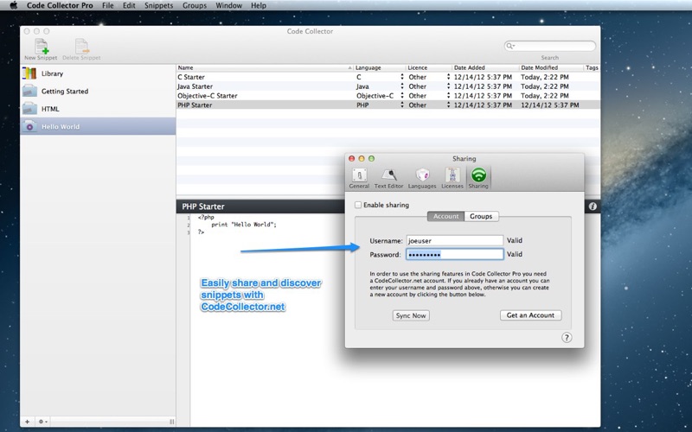The image size is (692, 432).
Task: Click the help question mark button
Action: tap(567, 338)
